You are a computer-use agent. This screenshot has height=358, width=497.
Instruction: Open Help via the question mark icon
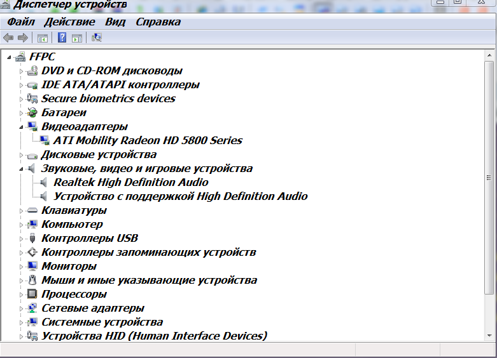(x=62, y=37)
